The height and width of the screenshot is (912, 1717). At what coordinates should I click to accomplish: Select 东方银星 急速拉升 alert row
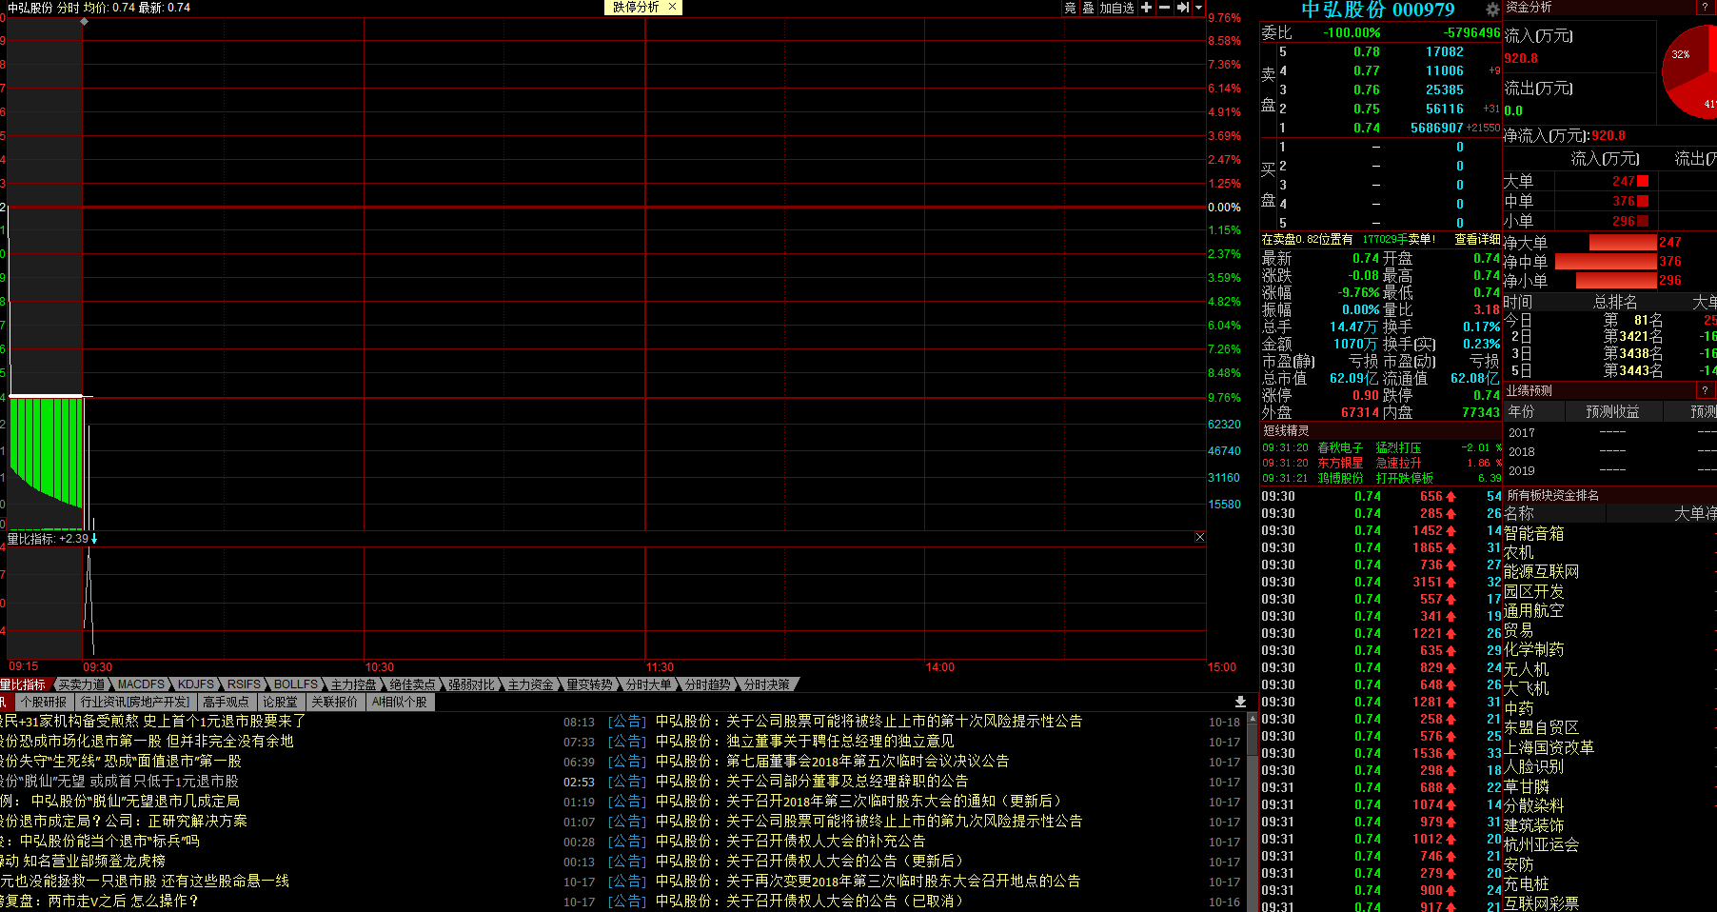[x=1381, y=464]
